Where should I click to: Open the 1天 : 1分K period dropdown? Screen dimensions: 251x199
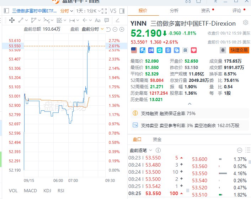click(x=89, y=11)
